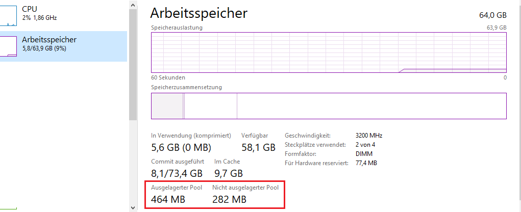Click the 64,0 GB total memory label
Viewport: 521px width, 212px height.
point(492,15)
